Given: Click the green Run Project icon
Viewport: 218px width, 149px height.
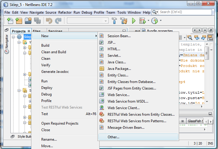Looking at the screenshot, I should pos(134,21).
